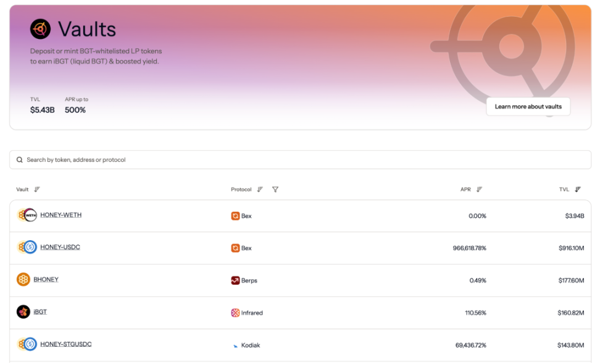Click the Vault column header label
The height and width of the screenshot is (363, 600).
[22, 190]
